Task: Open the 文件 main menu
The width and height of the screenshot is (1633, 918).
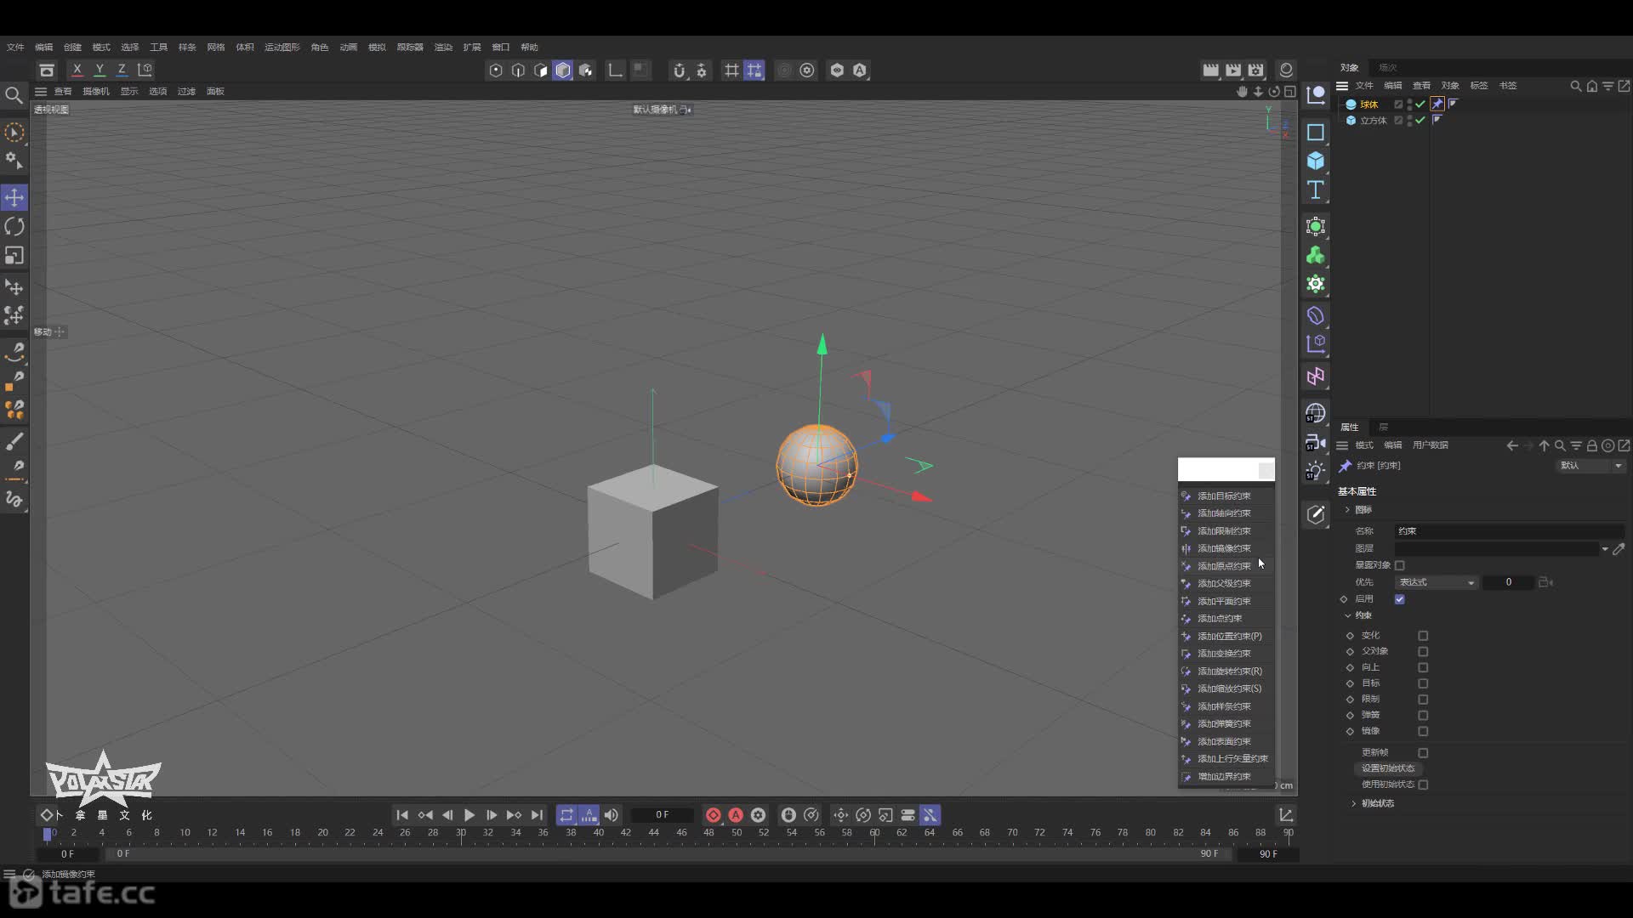Action: 15,47
